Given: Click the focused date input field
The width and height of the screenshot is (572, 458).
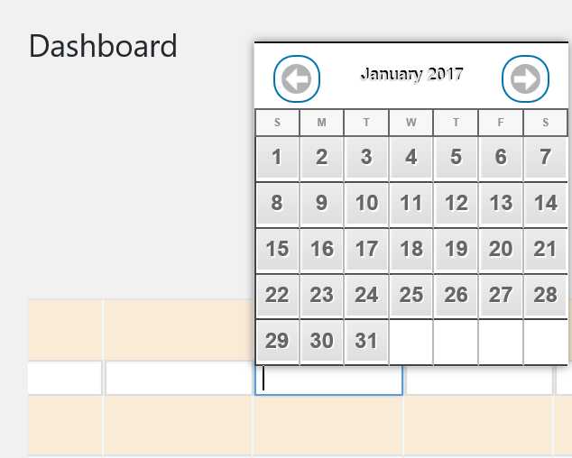Looking at the screenshot, I should [328, 380].
